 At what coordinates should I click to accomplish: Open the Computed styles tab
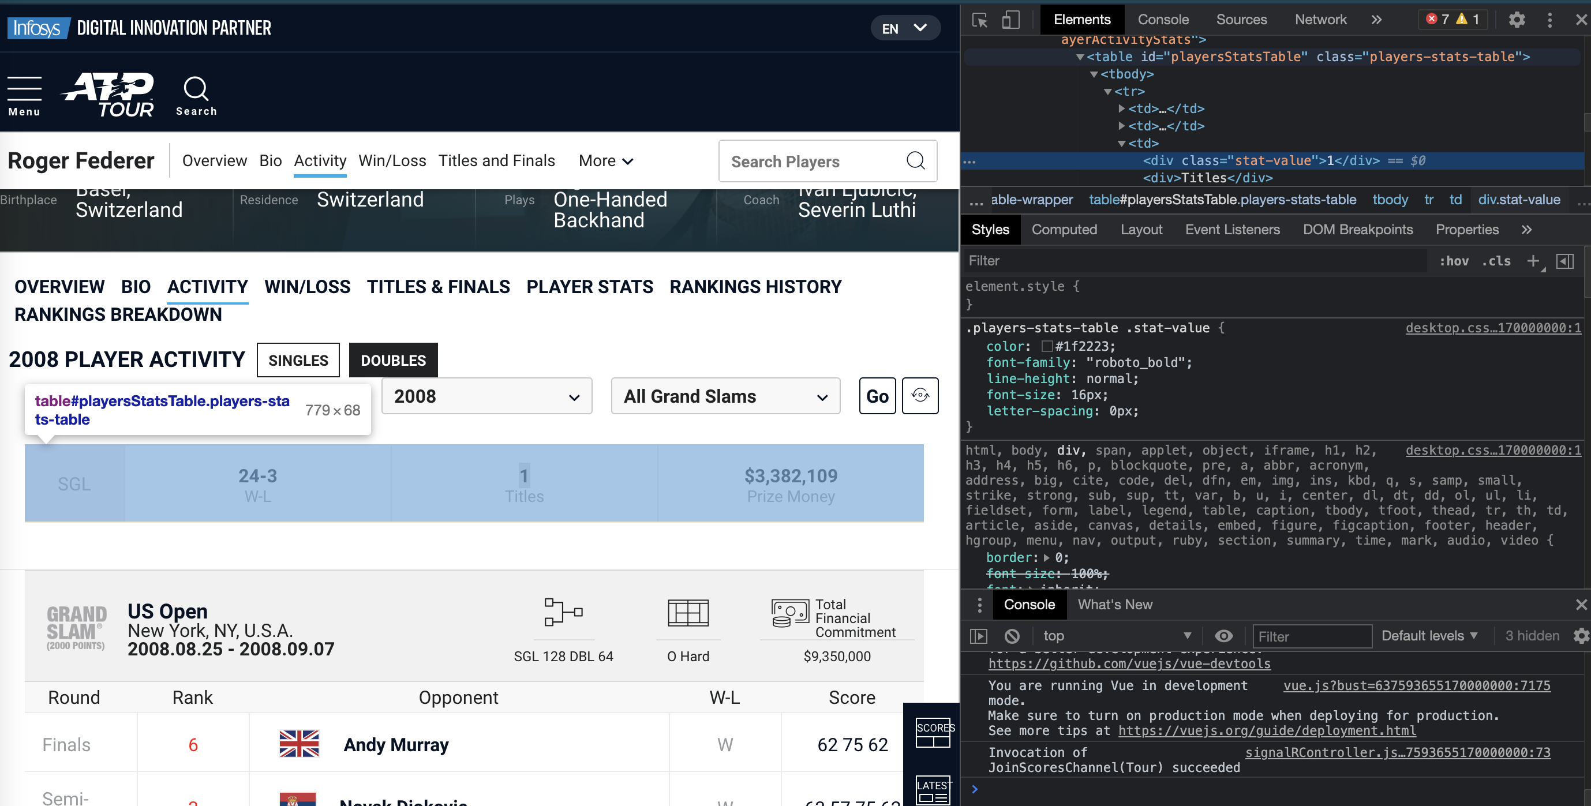pyautogui.click(x=1064, y=230)
